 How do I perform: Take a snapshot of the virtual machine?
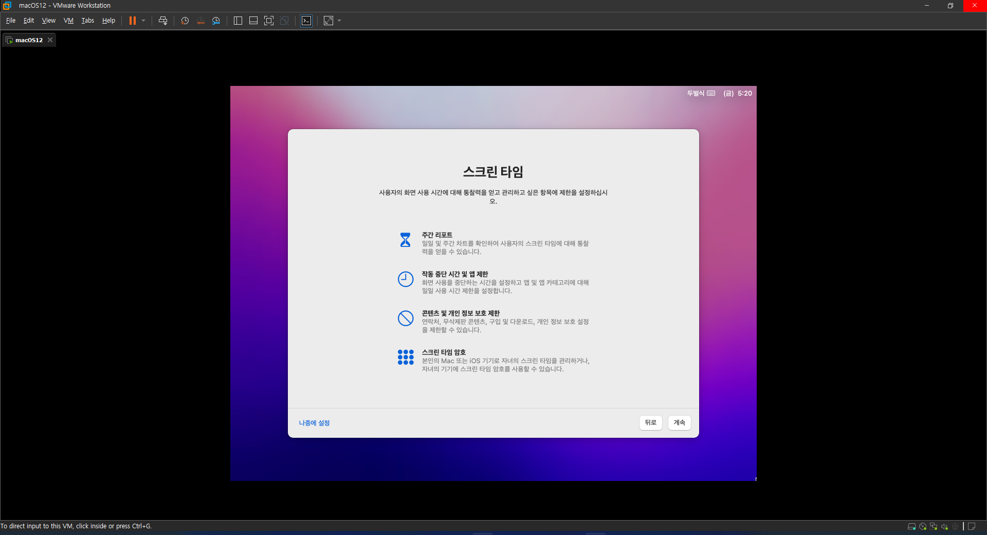tap(185, 21)
